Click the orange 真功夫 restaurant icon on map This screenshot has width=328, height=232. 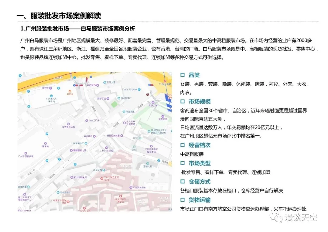(70, 91)
